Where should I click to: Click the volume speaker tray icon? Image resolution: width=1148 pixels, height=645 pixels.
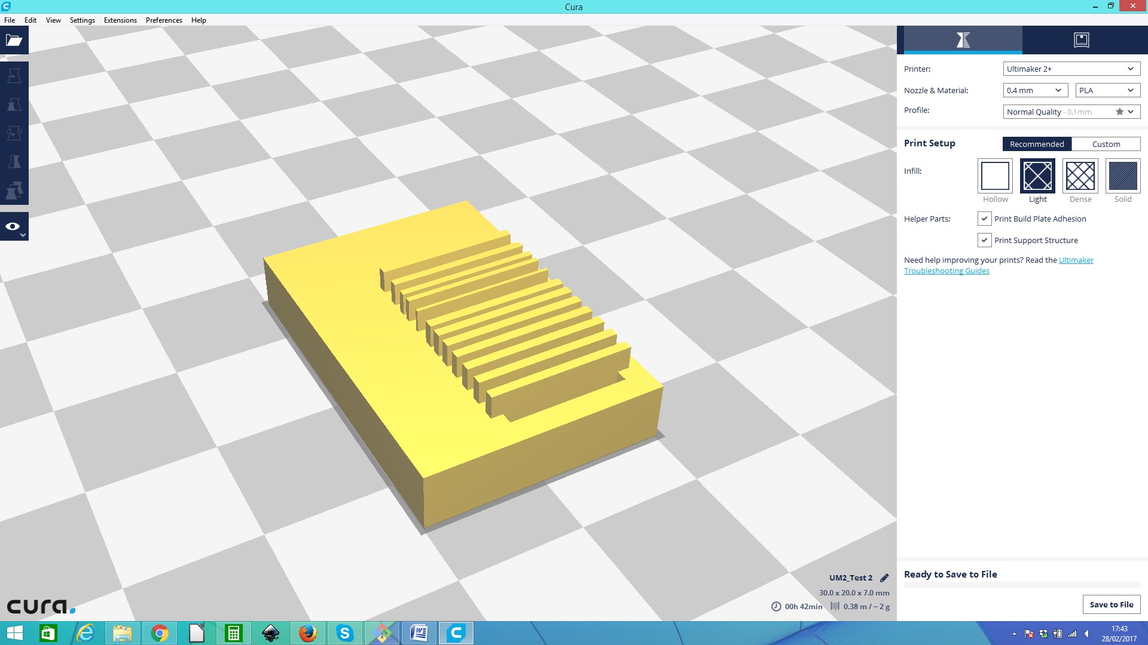1086,634
